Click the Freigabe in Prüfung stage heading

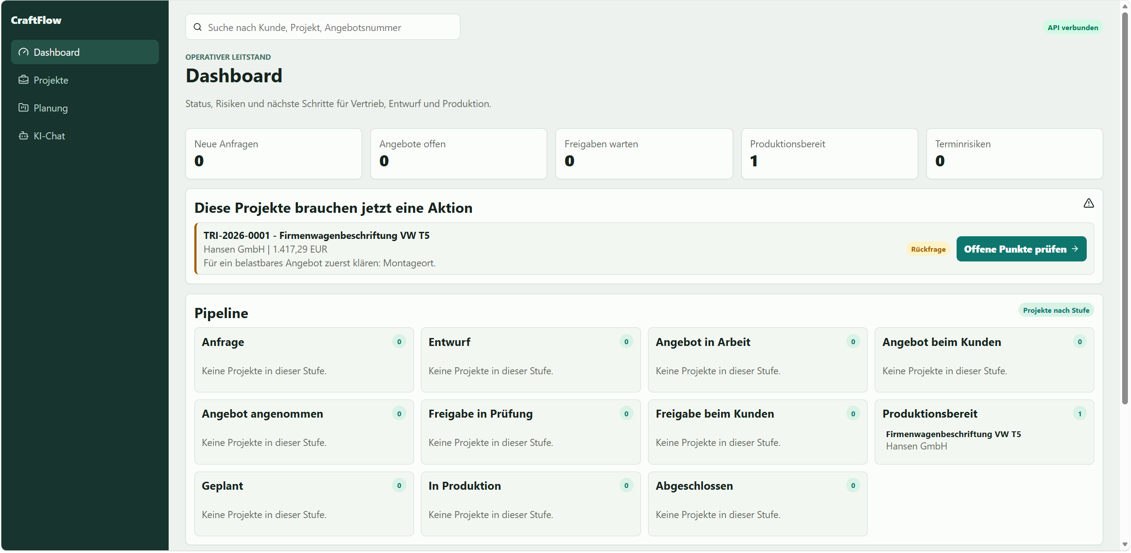[x=481, y=414]
